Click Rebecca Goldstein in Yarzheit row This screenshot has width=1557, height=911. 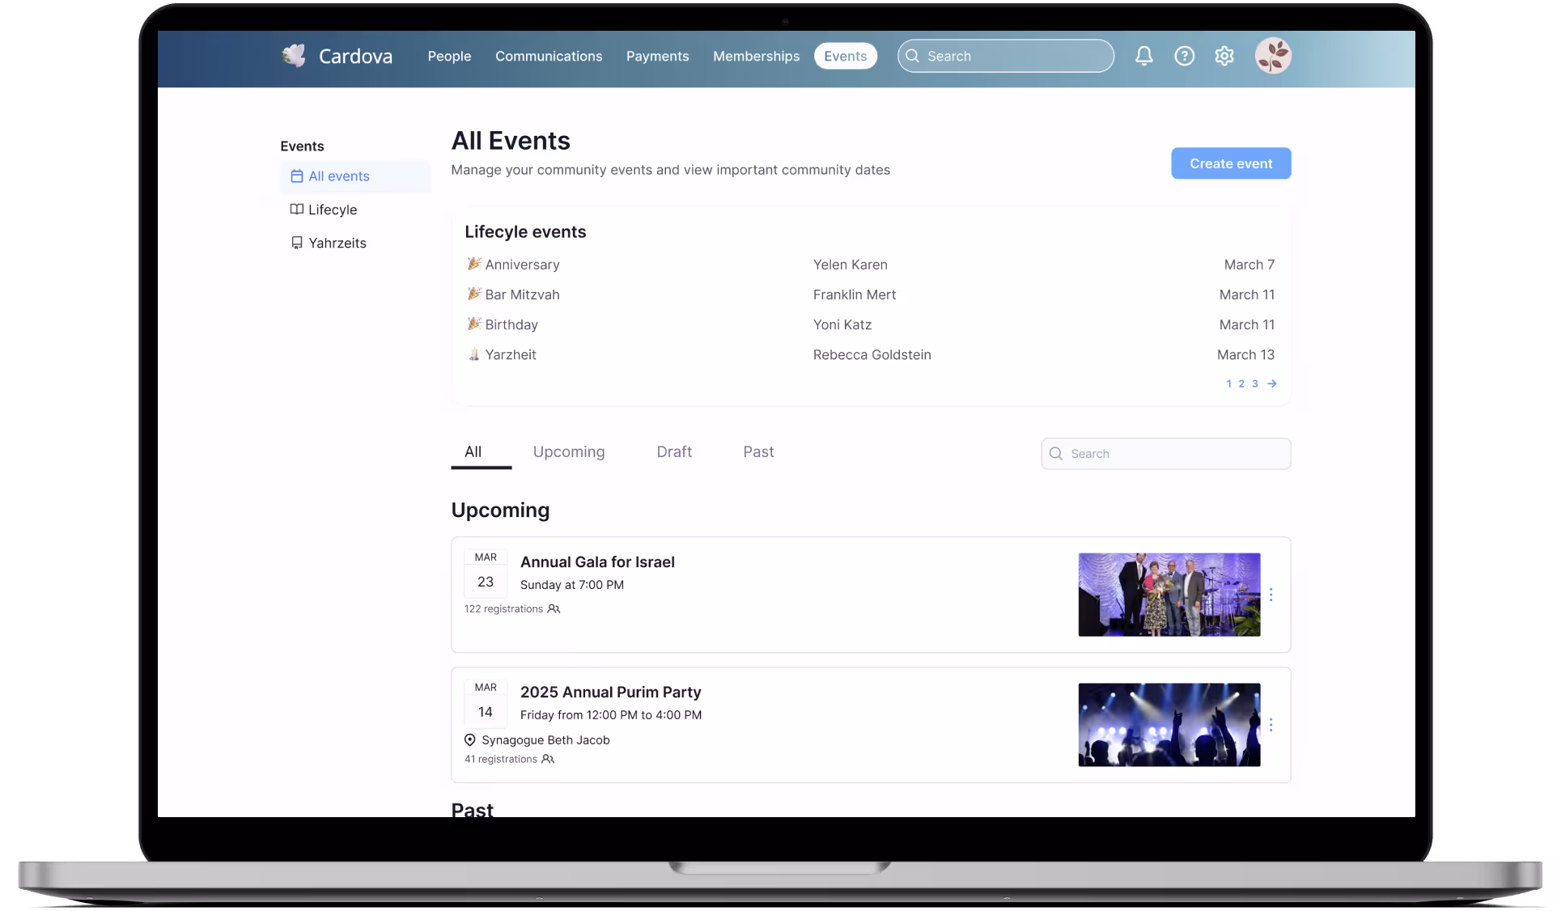872,354
